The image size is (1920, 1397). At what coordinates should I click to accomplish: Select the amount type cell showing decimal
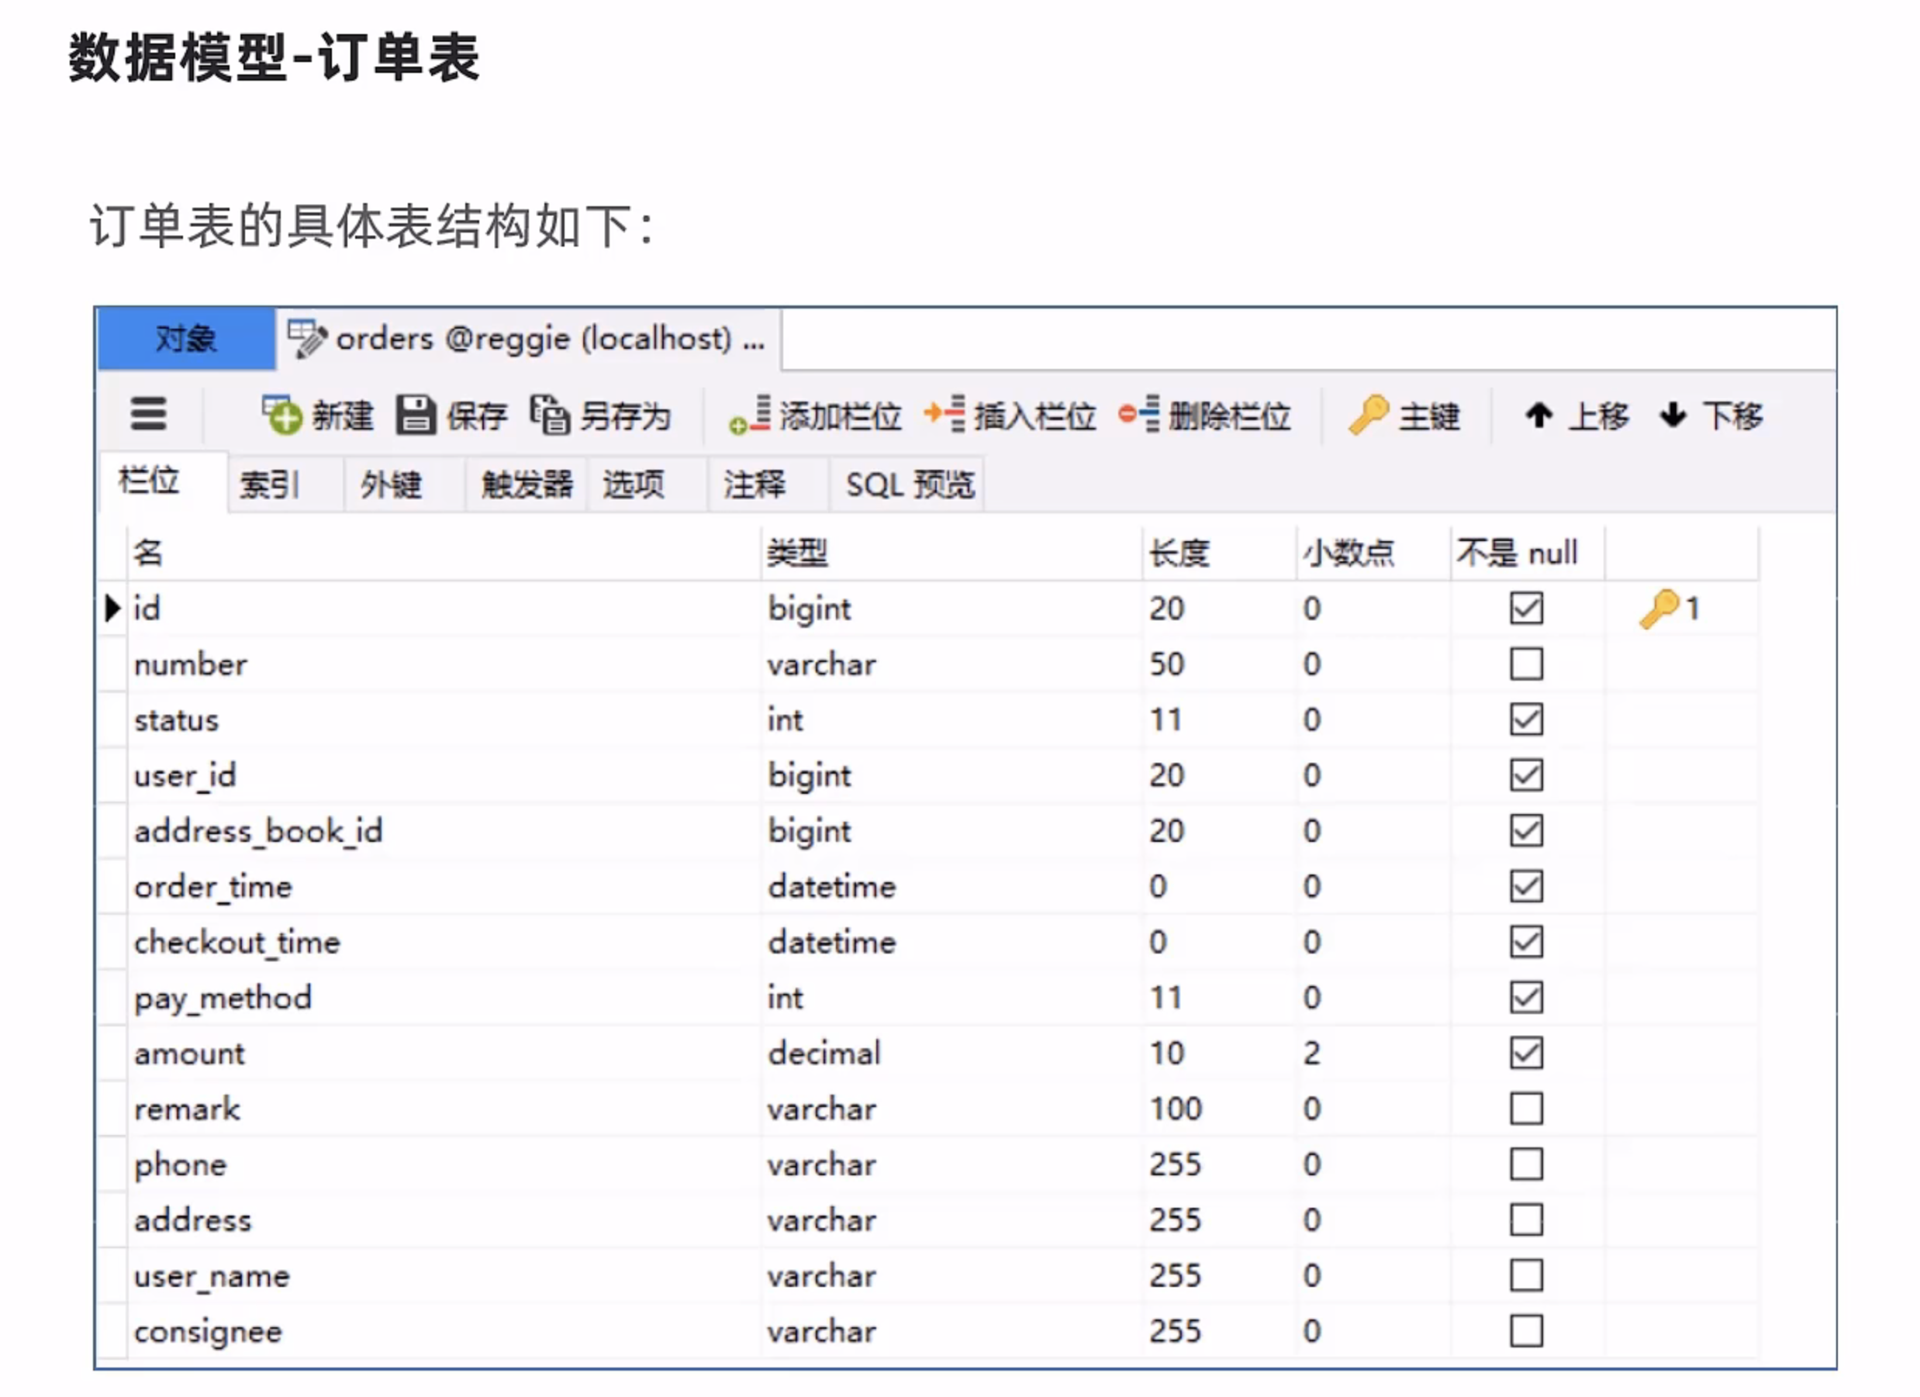click(824, 1054)
